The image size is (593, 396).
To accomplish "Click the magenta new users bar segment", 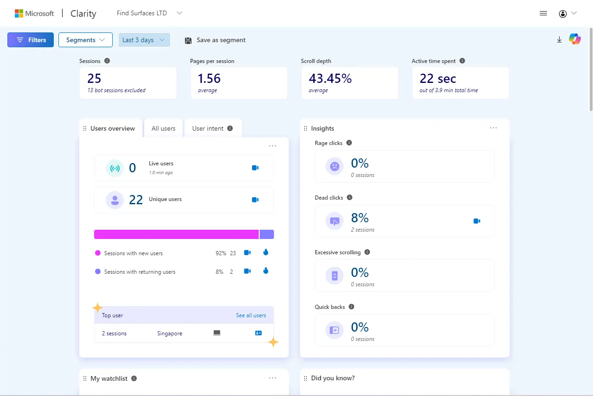I will click(x=176, y=234).
